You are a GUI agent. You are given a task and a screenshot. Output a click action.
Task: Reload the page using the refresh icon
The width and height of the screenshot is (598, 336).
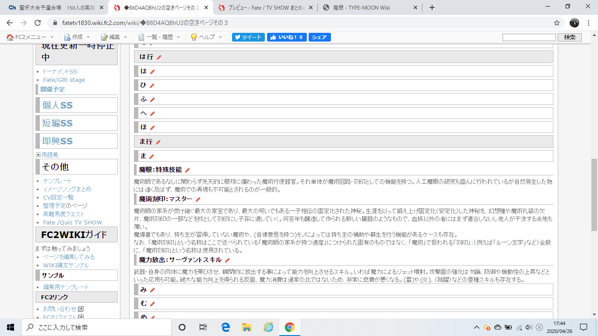click(x=38, y=23)
